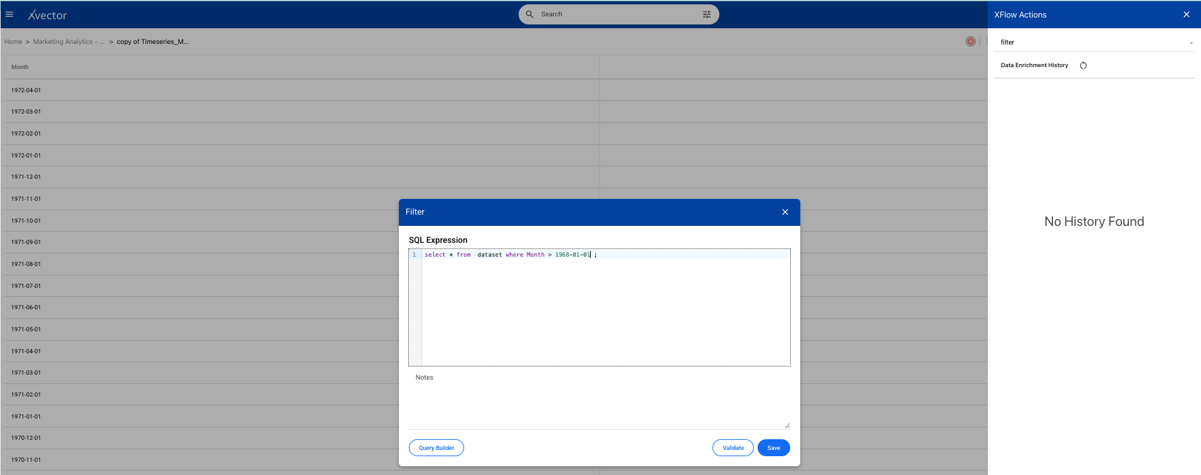
Task: Expand the collapsed breadcrumb ellipsis after Marketing Analytics
Action: click(x=102, y=42)
